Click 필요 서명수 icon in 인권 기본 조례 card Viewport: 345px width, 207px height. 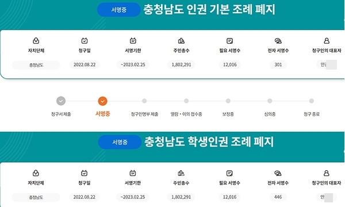[x=229, y=41]
